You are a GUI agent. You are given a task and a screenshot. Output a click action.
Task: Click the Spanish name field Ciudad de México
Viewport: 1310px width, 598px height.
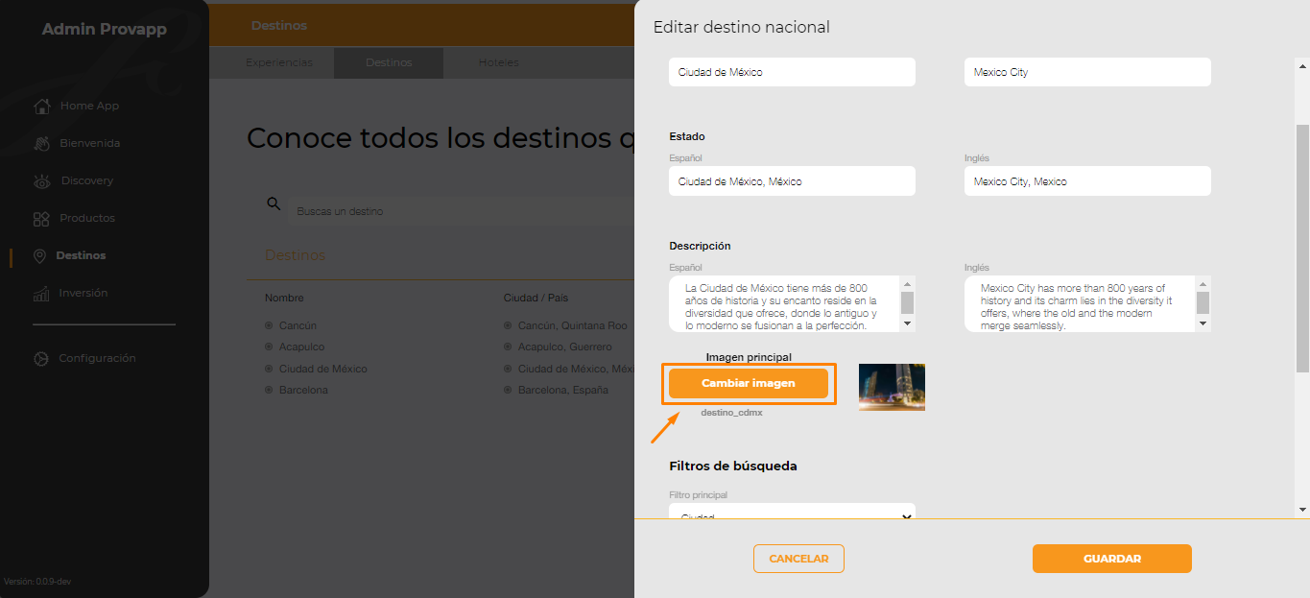[x=792, y=72]
